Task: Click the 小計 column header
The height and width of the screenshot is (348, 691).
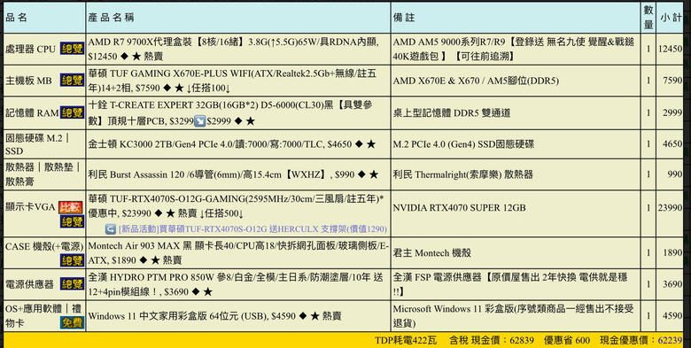Action: pyautogui.click(x=671, y=17)
